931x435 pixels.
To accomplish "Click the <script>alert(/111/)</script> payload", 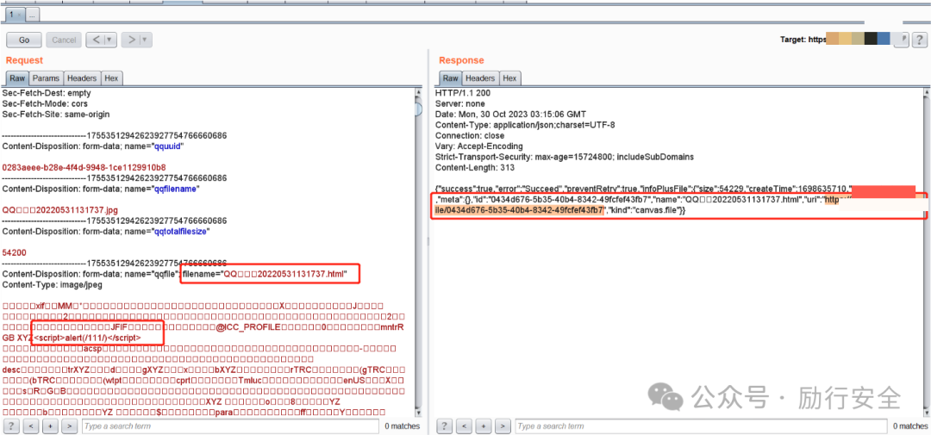I will (87, 338).
